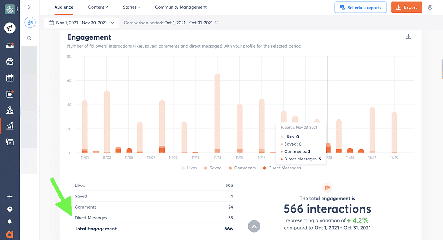Select the publishing queue clipboard icon
The height and width of the screenshot is (240, 443).
tap(10, 94)
